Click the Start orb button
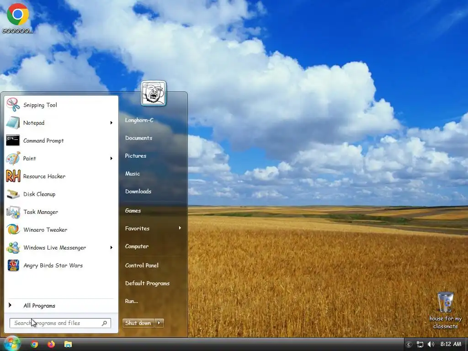Screen dimensions: 468x351 coord(12,344)
